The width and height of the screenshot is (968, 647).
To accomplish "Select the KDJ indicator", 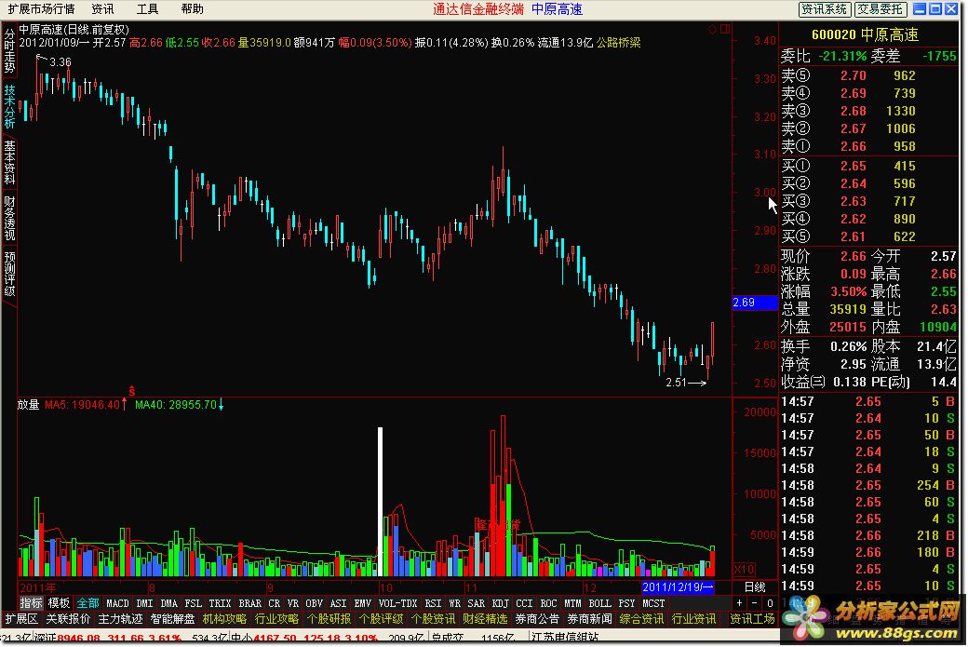I will [500, 603].
